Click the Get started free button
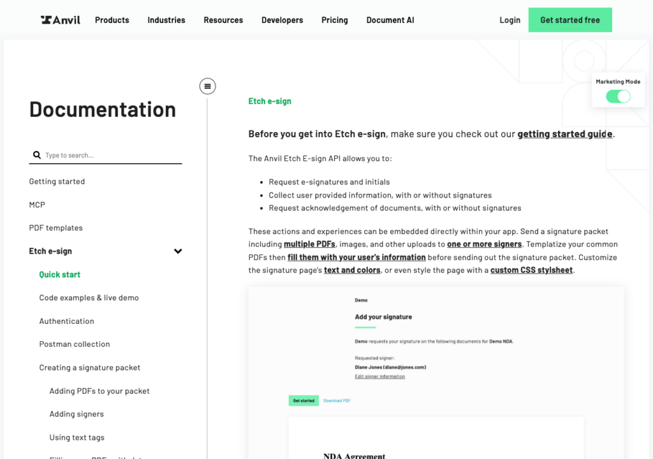653x459 pixels. (570, 20)
